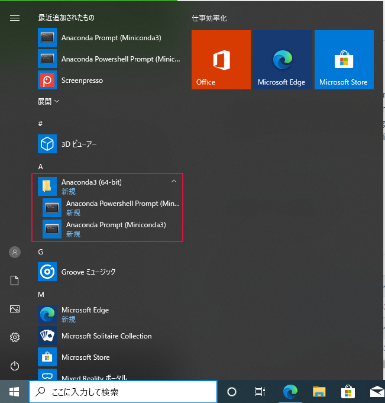Open Mixed Reality ポータル from its name label
The image size is (385, 403).
[x=94, y=378]
